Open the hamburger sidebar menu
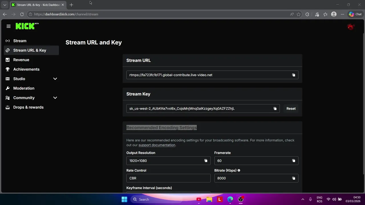 tap(9, 26)
